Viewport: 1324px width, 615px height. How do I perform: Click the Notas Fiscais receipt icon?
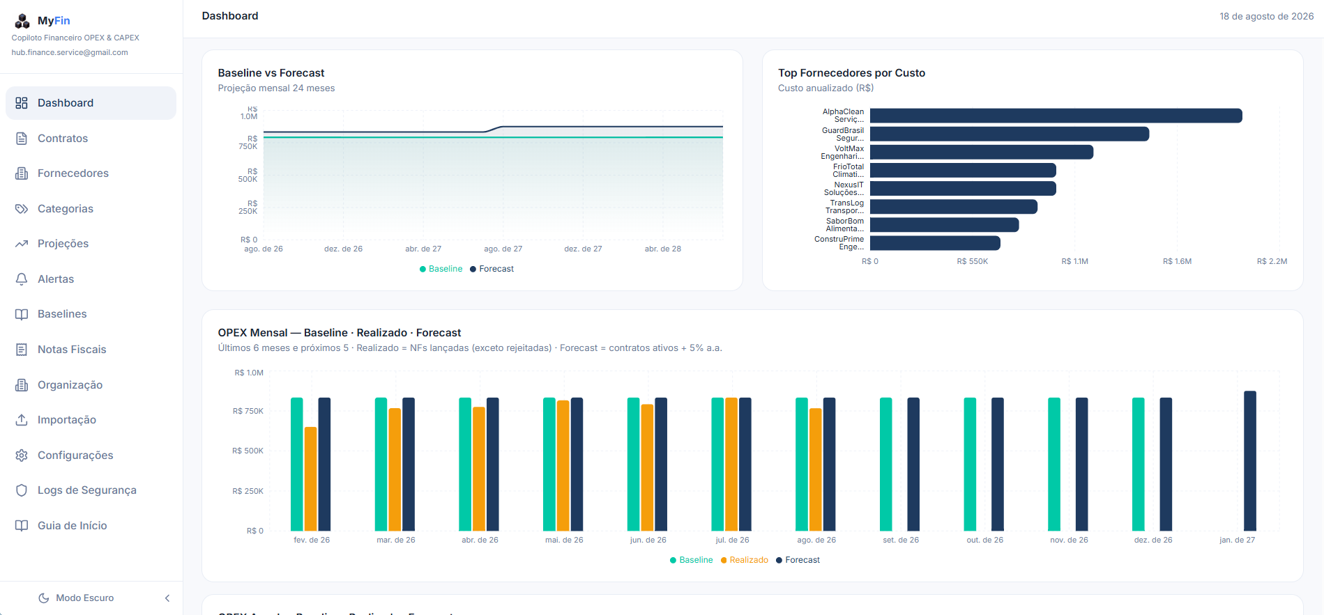coord(22,350)
